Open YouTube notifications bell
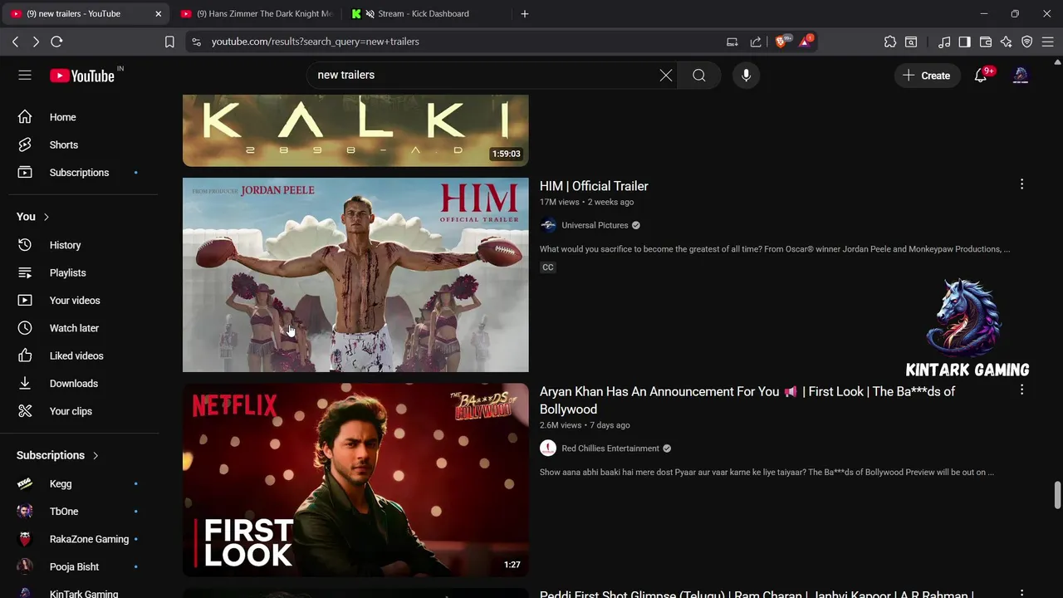This screenshot has height=598, width=1063. 981,76
